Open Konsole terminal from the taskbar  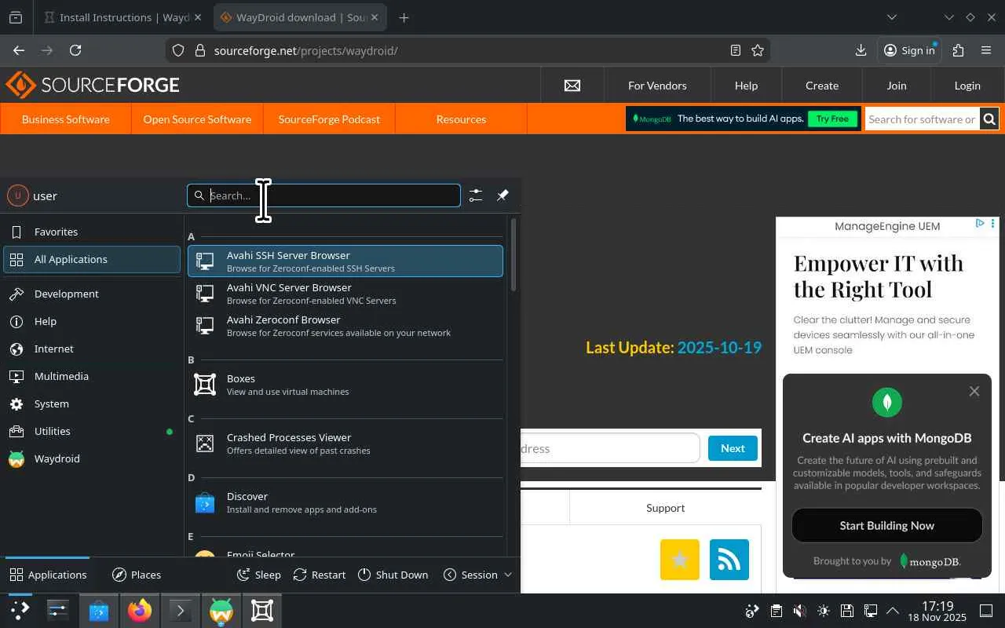pos(181,610)
